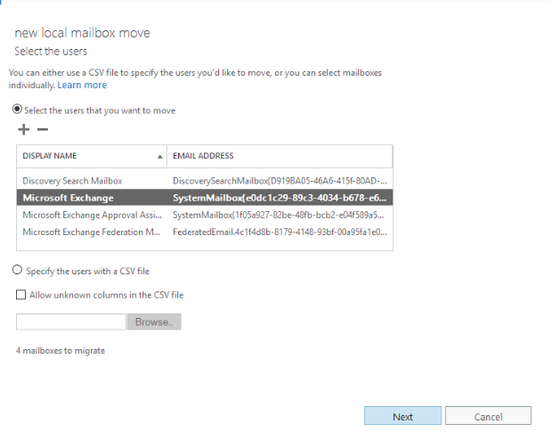
Task: Click the SystemMailbox{1f05a927 email address cell
Action: coord(279,215)
